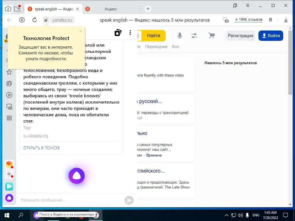Click the ru.wikipedia.org source link
295x221 pixels.
pyautogui.click(x=35, y=136)
